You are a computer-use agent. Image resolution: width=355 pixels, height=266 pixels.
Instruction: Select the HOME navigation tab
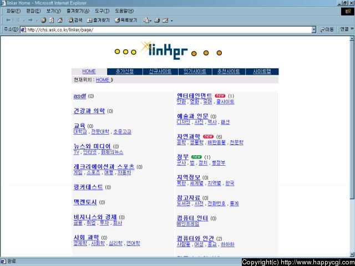point(89,71)
